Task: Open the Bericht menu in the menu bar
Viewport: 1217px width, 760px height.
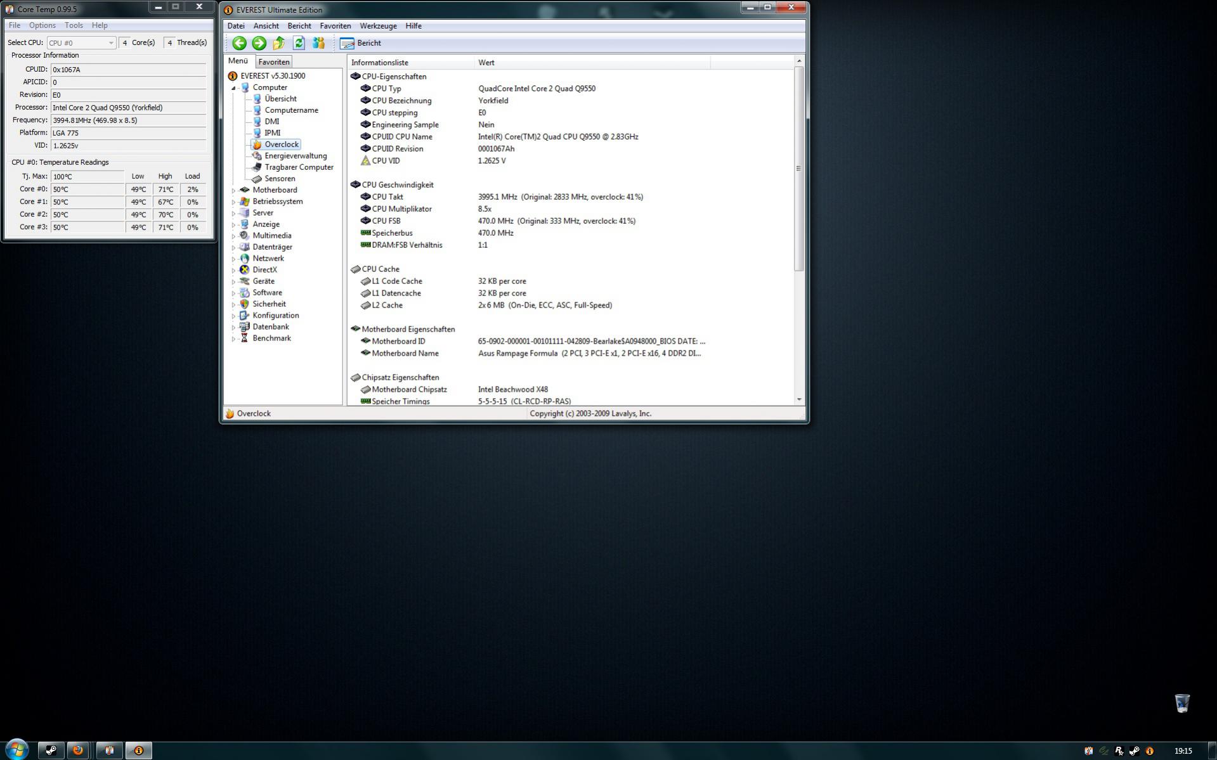Action: [x=299, y=26]
